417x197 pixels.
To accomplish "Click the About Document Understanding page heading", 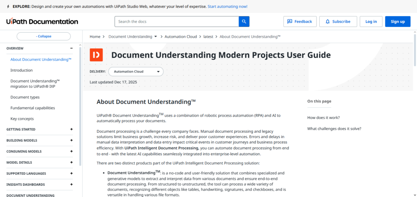I will point(146,102).
